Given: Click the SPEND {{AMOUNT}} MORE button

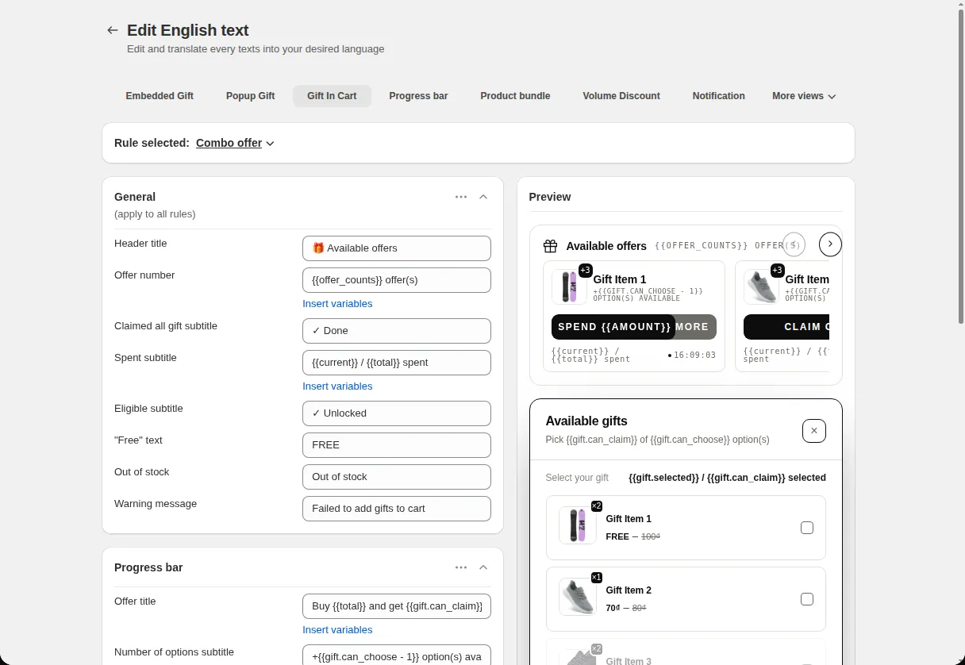Looking at the screenshot, I should (633, 327).
